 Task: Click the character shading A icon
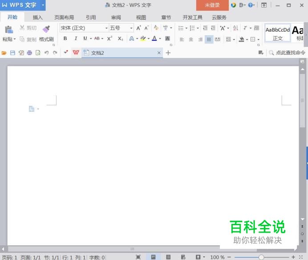pos(167,38)
